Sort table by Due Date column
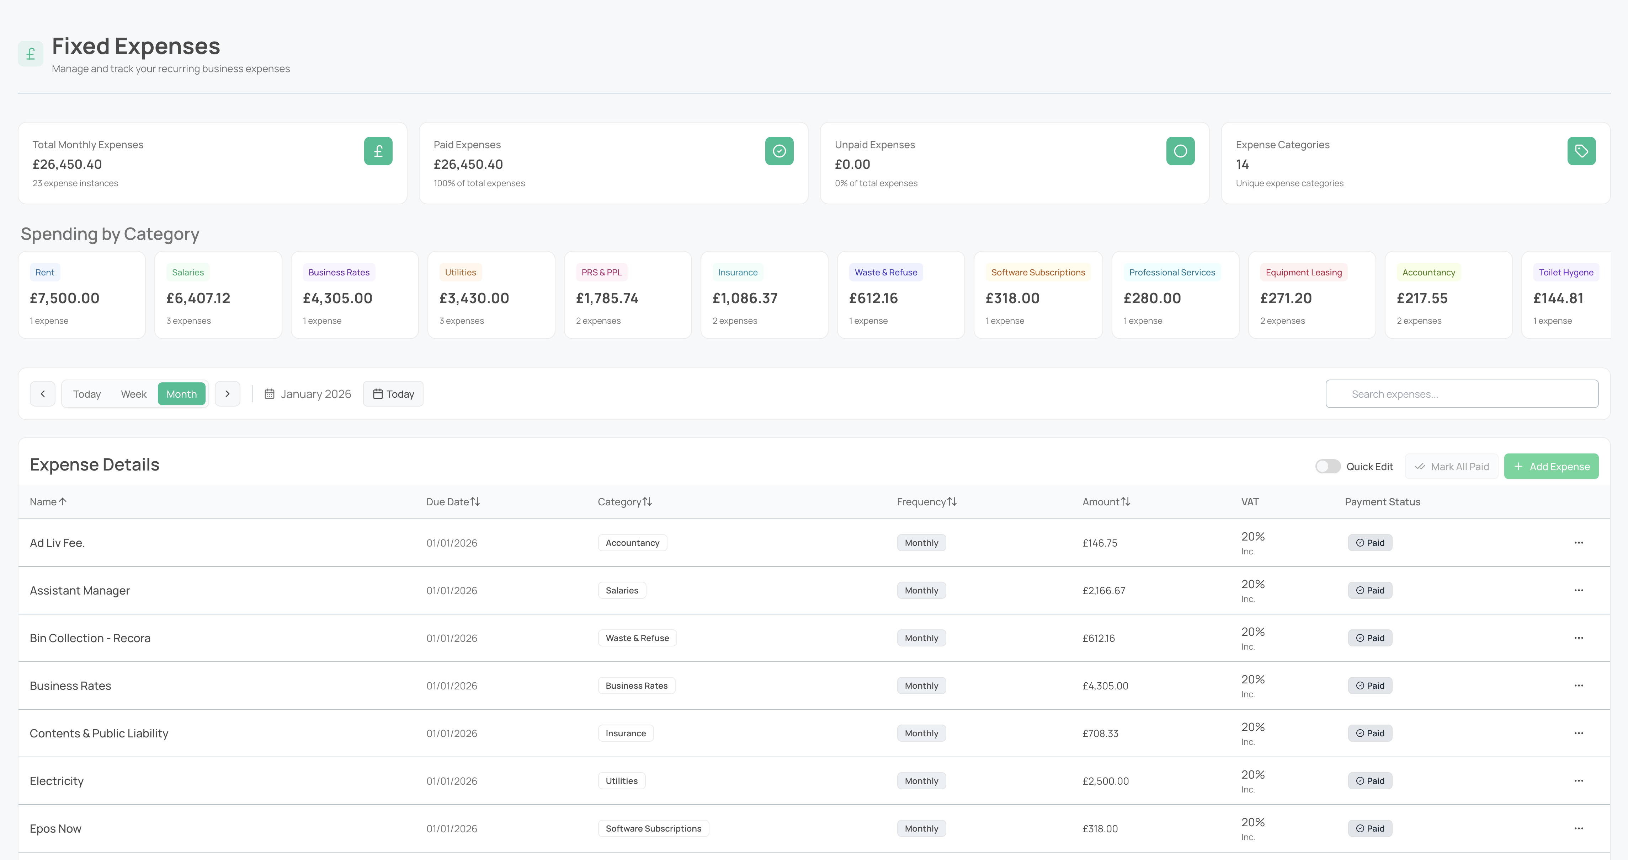This screenshot has height=860, width=1628. click(452, 502)
